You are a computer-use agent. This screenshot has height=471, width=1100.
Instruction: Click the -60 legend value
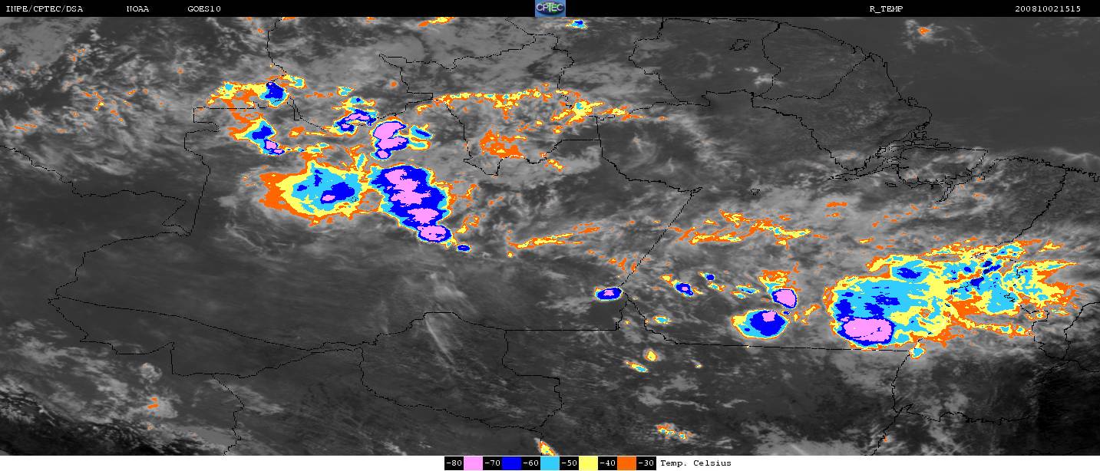[x=530, y=463]
